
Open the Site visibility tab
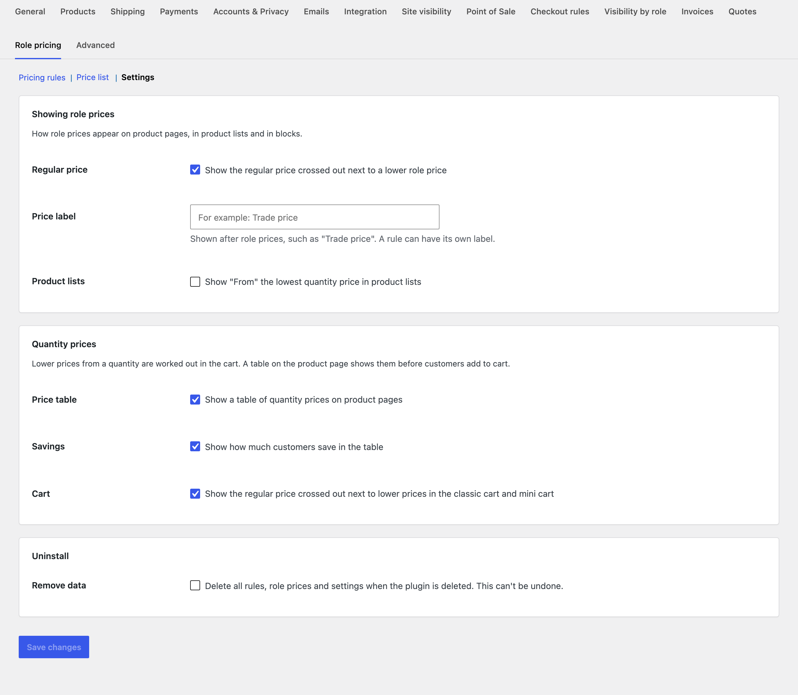tap(426, 12)
